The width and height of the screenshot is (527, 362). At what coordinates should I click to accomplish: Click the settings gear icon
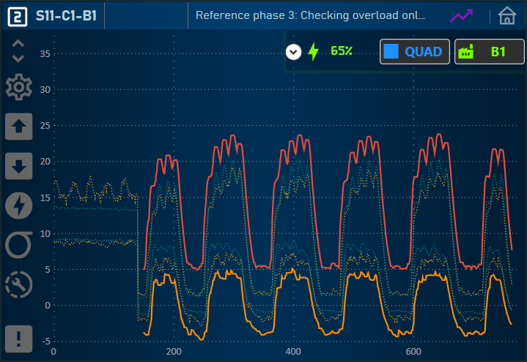point(19,88)
